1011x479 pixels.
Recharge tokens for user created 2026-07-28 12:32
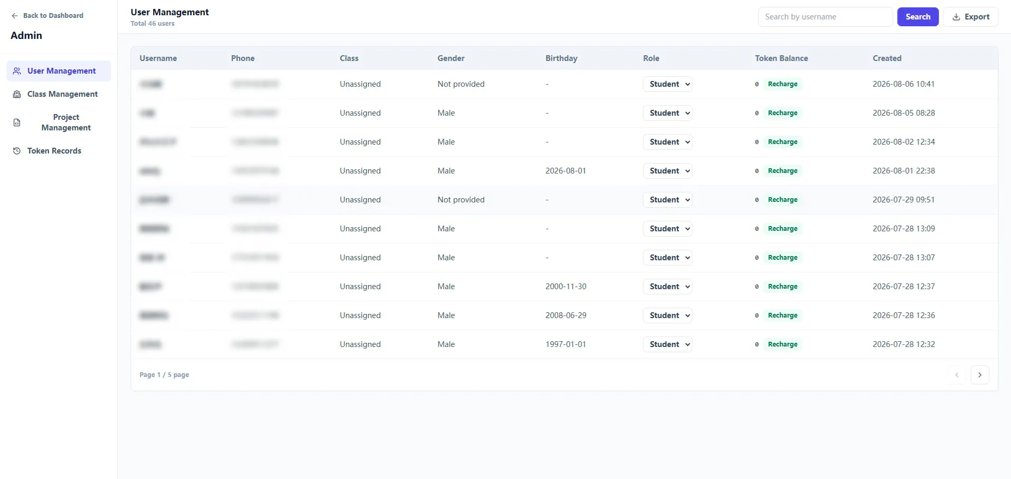[782, 344]
